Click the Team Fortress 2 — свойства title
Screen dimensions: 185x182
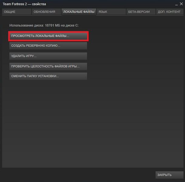[24, 4]
